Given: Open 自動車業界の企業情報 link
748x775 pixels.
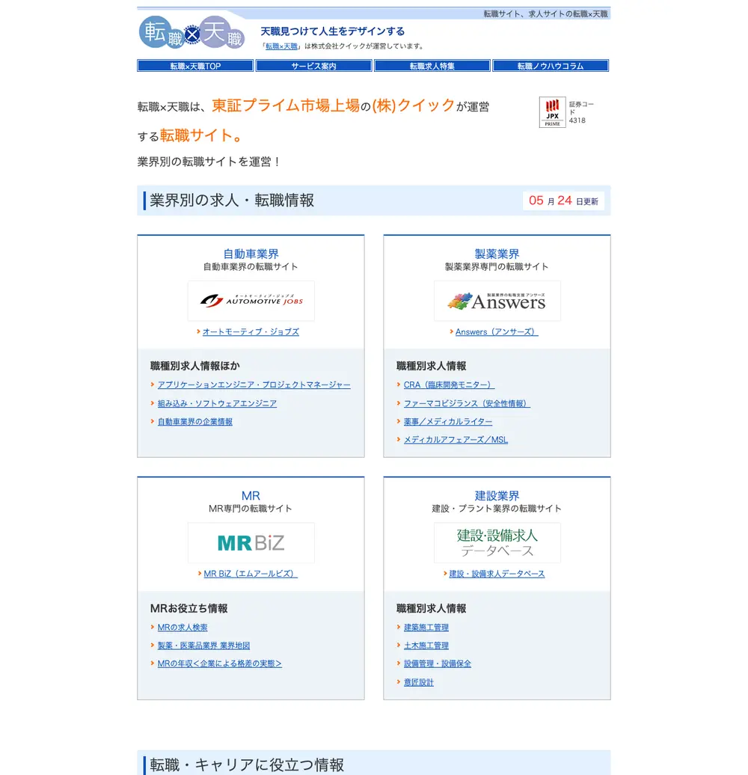Looking at the screenshot, I should point(194,422).
